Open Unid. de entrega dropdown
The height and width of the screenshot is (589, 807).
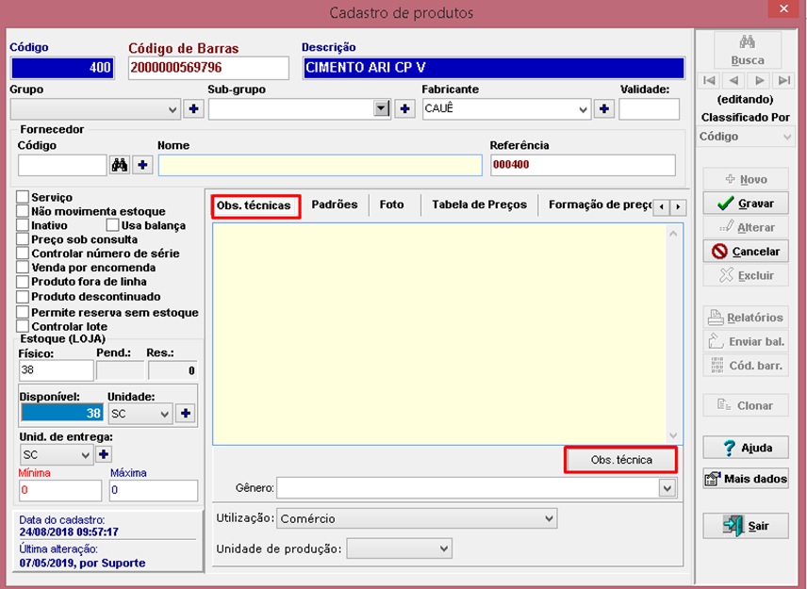point(86,455)
